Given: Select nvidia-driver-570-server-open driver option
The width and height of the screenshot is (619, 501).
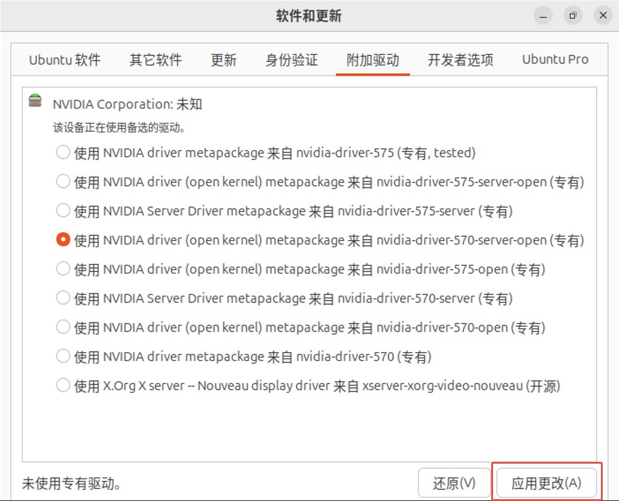Looking at the screenshot, I should [x=63, y=239].
